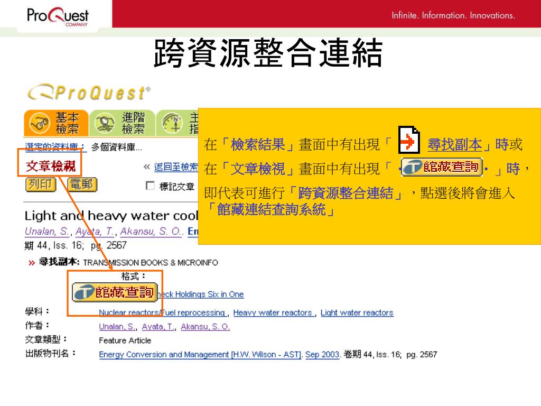Click Check Holdings Six in One link
The height and width of the screenshot is (406, 541).
[x=201, y=294]
